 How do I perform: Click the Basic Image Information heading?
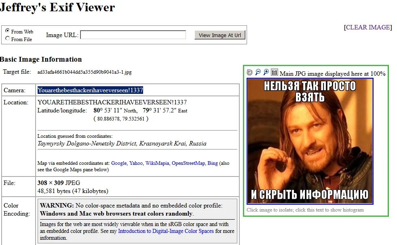coord(41,59)
